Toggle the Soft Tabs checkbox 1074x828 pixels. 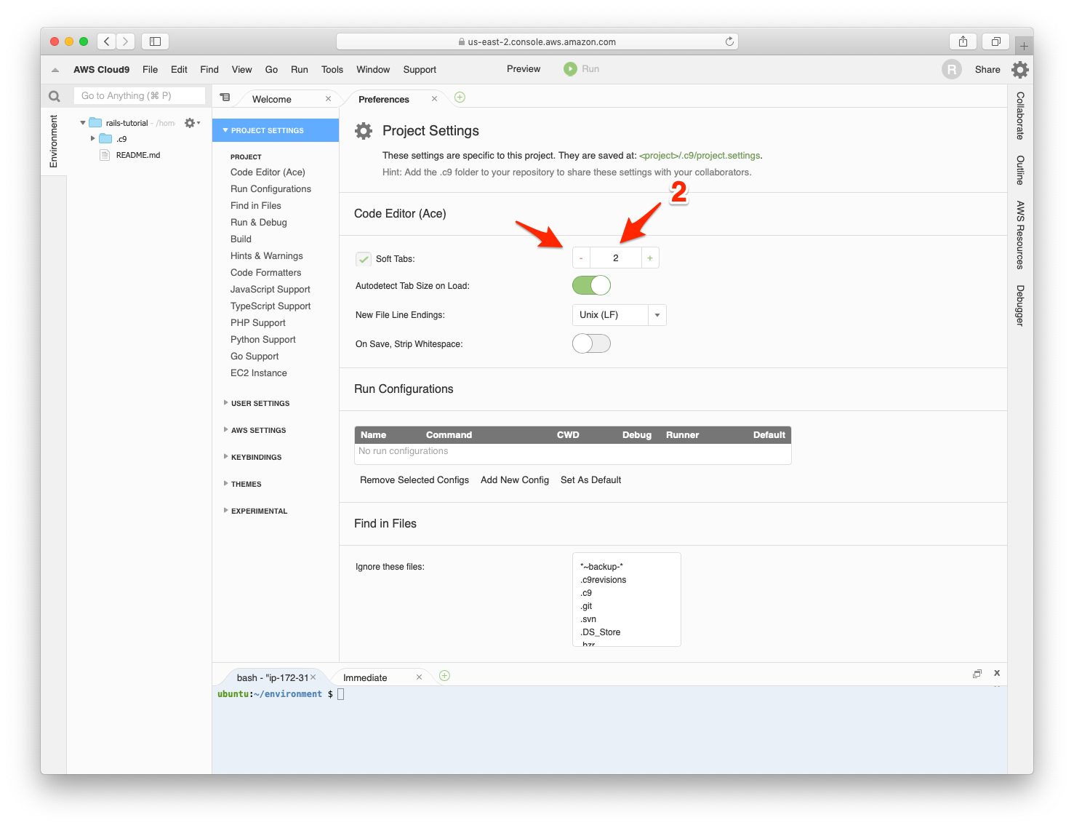pyautogui.click(x=364, y=259)
